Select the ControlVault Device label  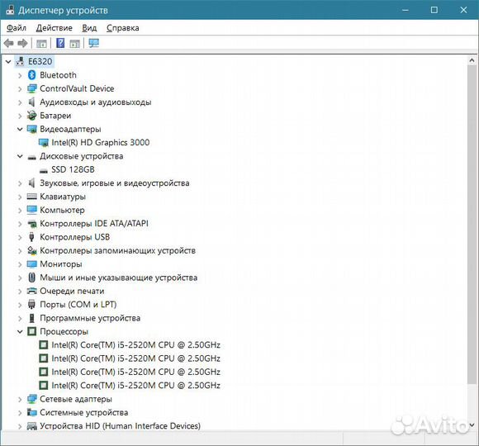coord(77,88)
